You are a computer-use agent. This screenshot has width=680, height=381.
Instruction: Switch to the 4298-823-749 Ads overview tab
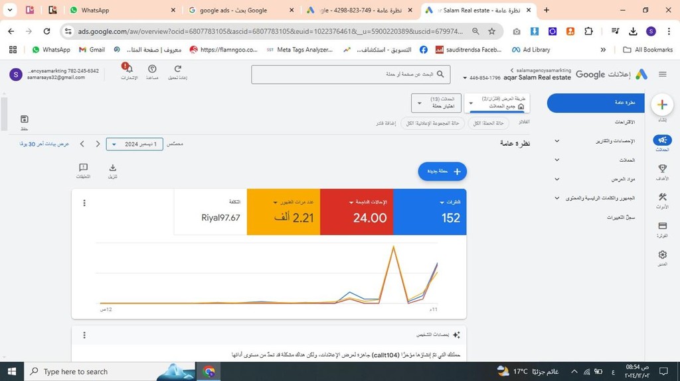click(360, 10)
